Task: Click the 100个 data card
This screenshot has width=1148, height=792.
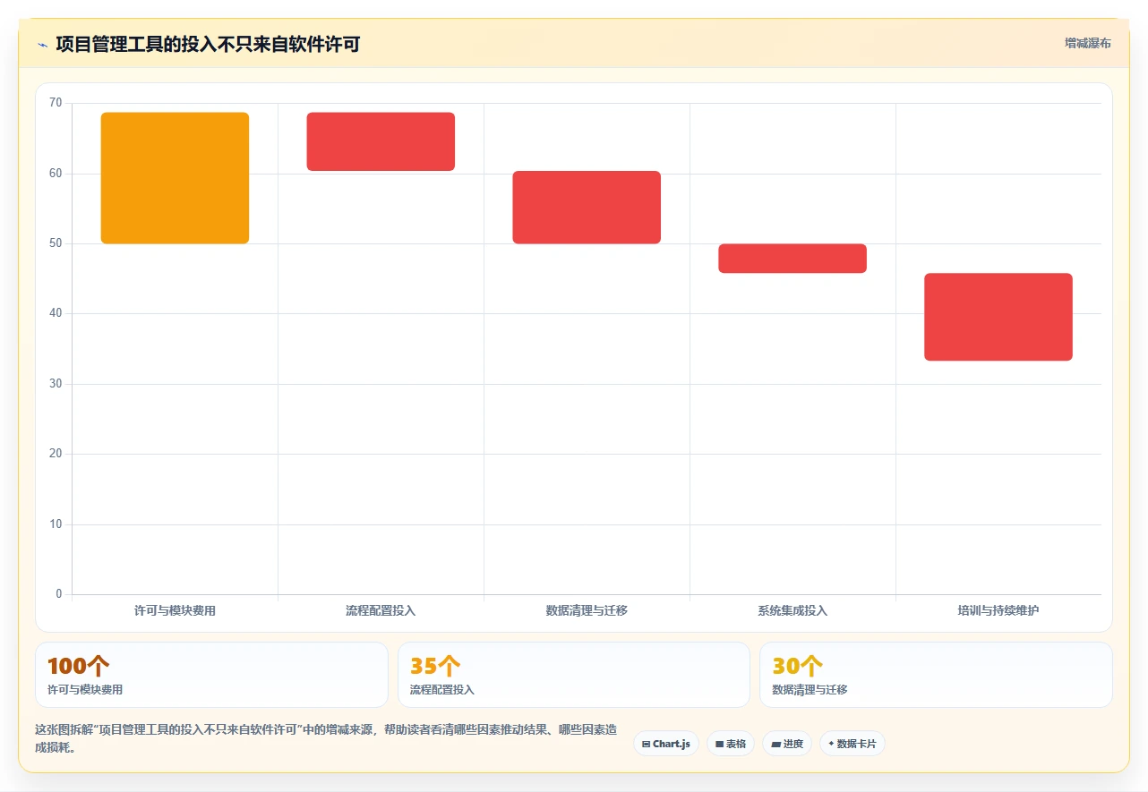Action: tap(211, 675)
